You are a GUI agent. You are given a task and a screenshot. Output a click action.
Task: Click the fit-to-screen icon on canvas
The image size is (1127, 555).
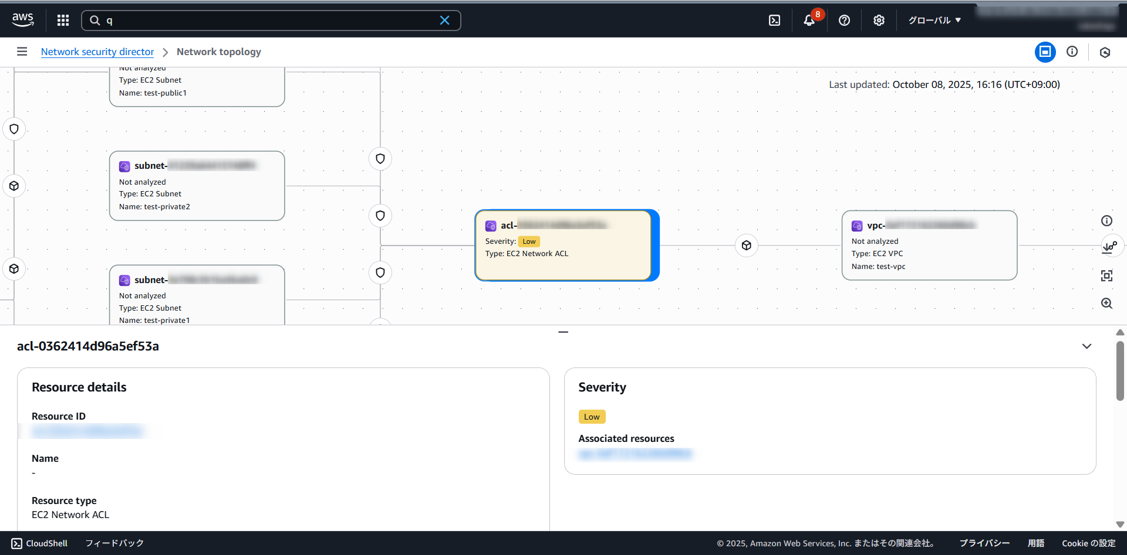[1106, 276]
